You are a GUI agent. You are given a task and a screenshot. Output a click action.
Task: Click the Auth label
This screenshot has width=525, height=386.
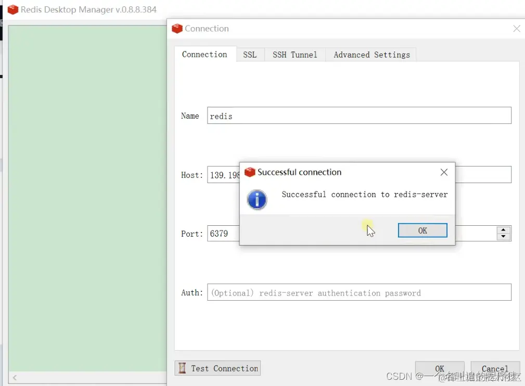(192, 292)
